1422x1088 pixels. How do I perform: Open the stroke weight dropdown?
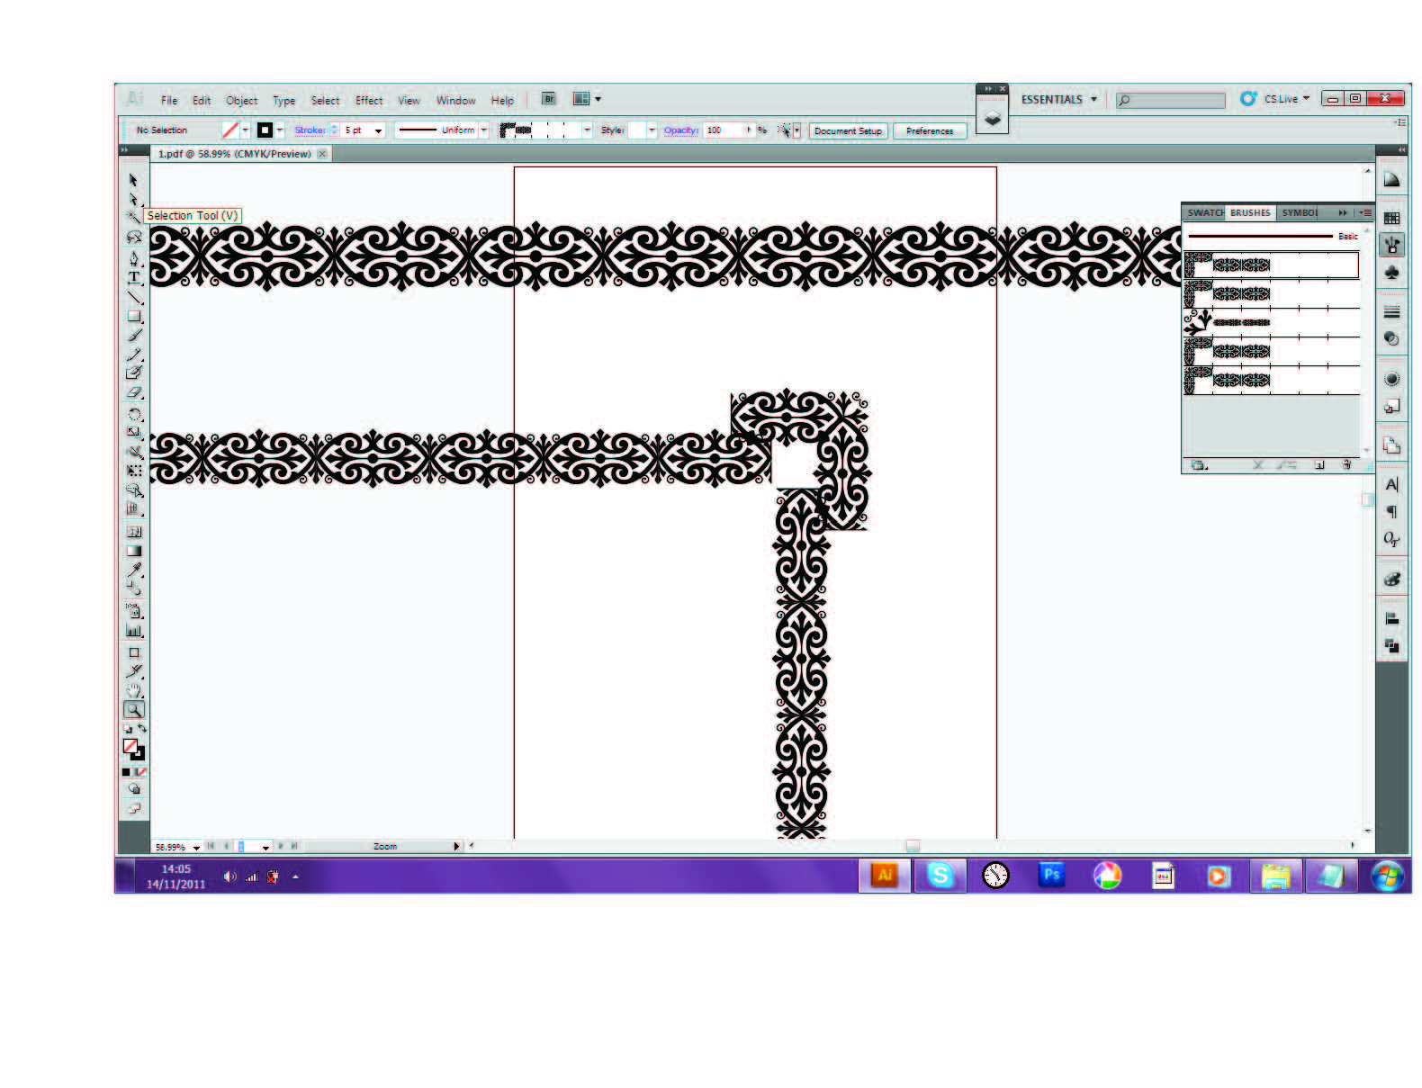coord(378,130)
